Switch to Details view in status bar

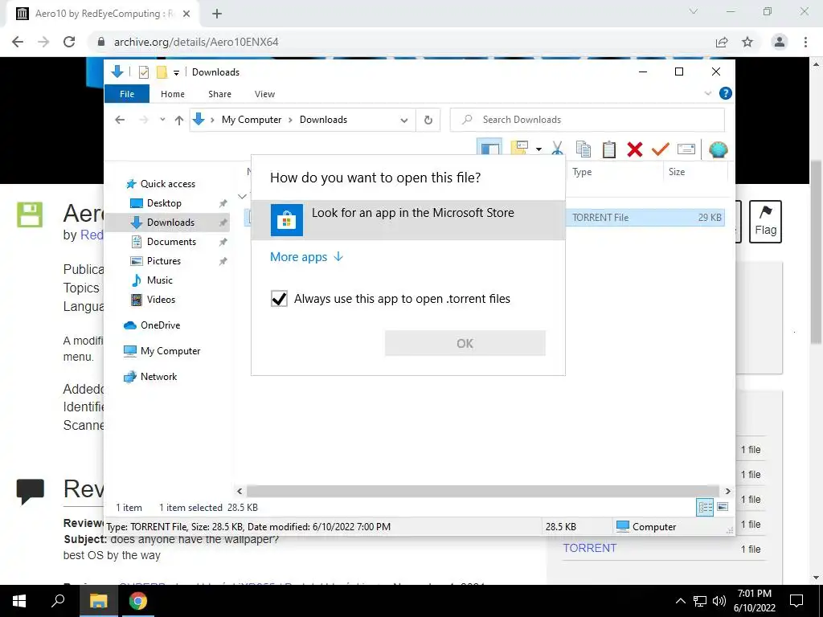(705, 507)
